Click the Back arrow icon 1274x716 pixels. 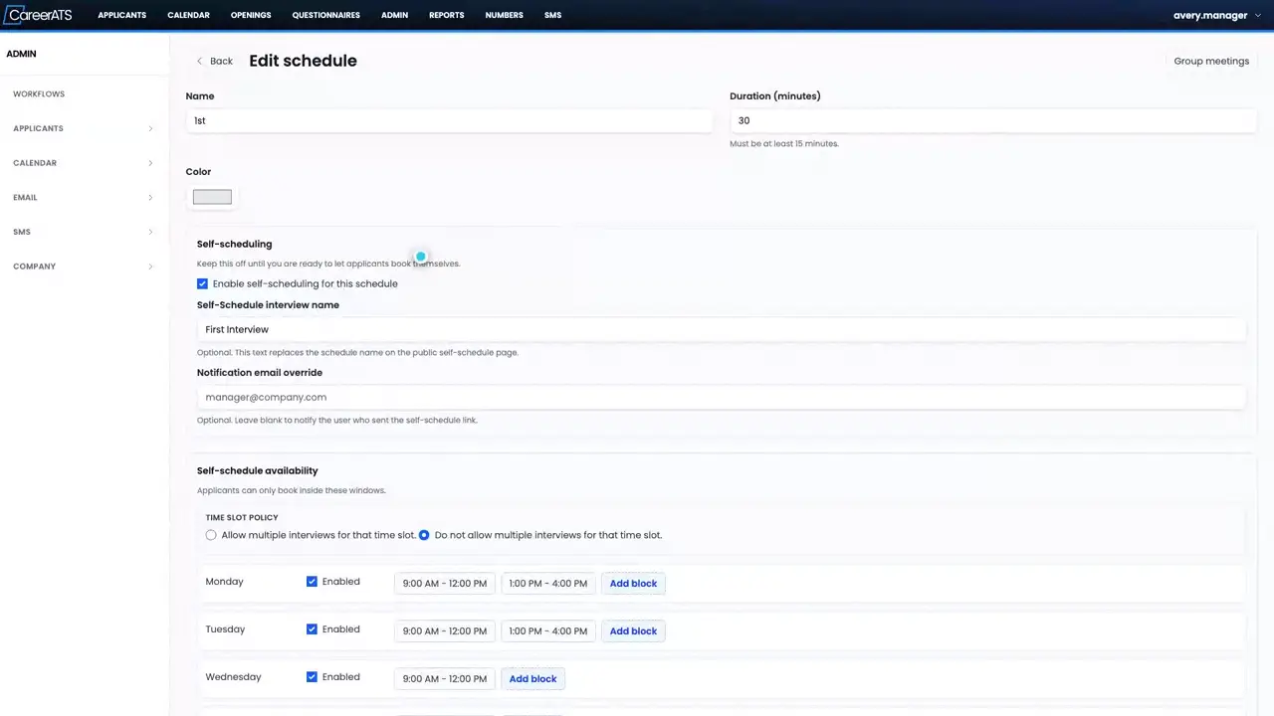click(x=200, y=61)
